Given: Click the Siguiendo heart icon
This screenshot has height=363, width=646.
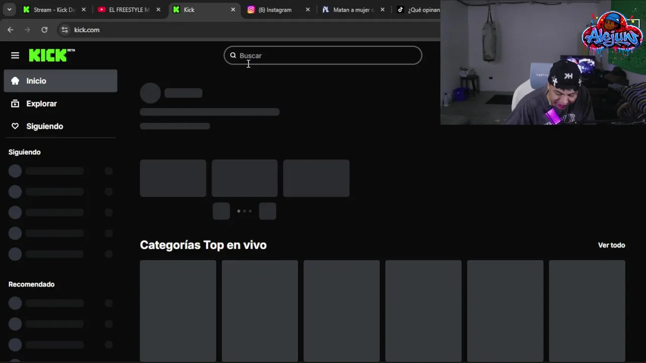Looking at the screenshot, I should pos(15,126).
